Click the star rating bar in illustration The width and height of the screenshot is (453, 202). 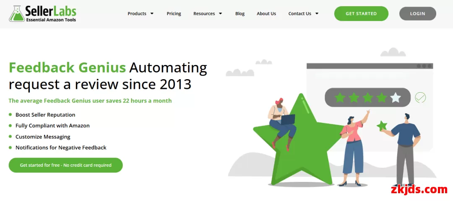click(367, 98)
